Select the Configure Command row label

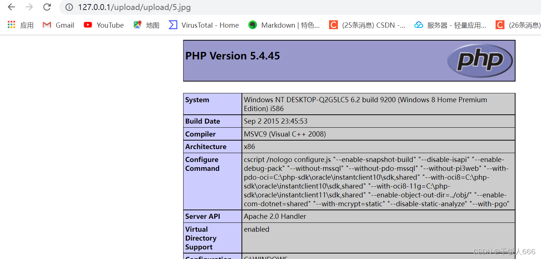click(x=202, y=164)
